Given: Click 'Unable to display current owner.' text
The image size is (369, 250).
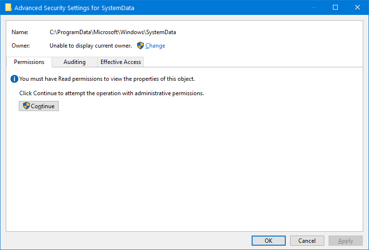Looking at the screenshot, I should (90, 46).
